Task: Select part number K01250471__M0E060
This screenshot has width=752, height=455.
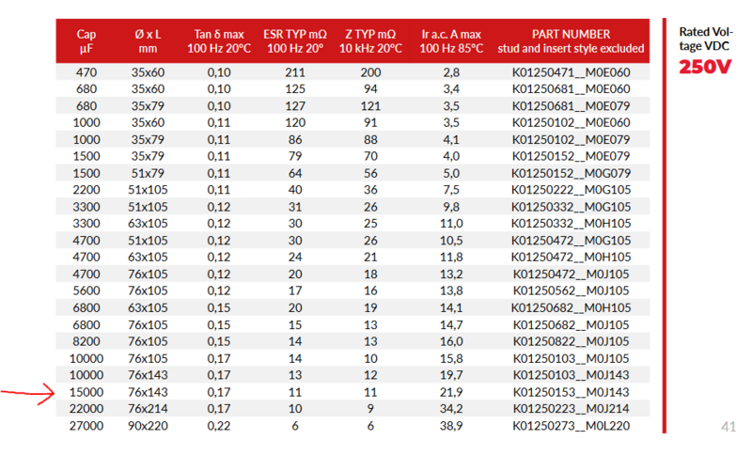Action: 571,72
